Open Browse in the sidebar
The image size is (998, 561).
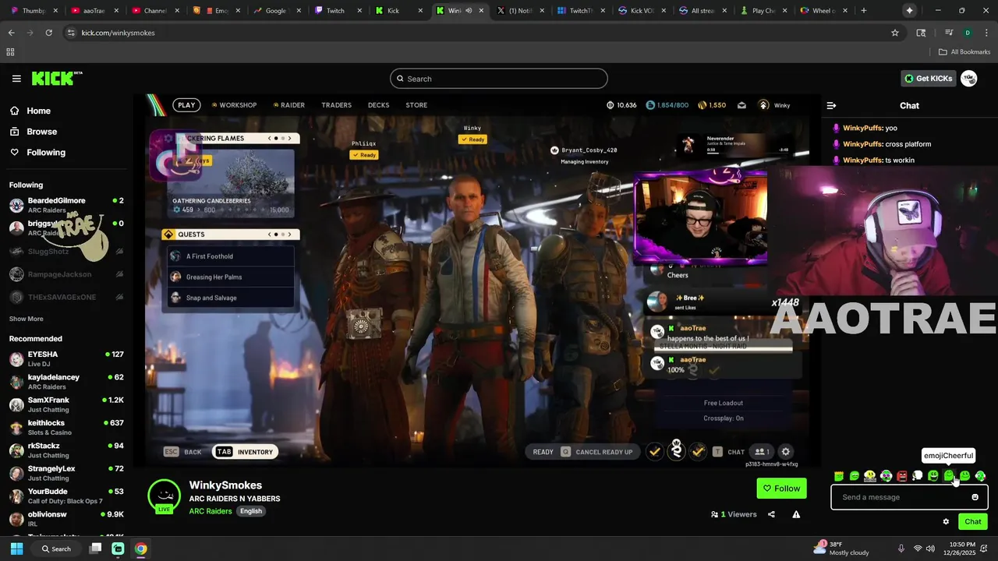tap(41, 132)
